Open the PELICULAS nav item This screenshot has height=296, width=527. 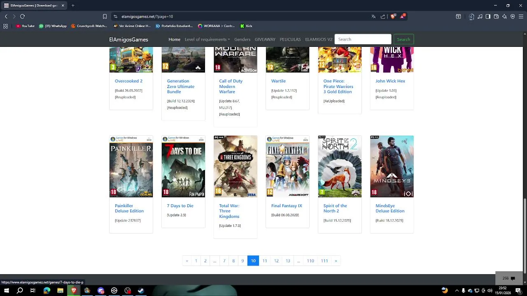[x=290, y=39]
